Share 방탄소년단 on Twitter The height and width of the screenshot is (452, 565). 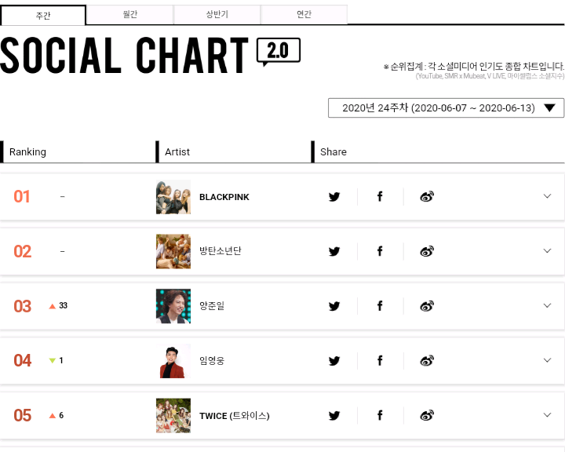[334, 251]
